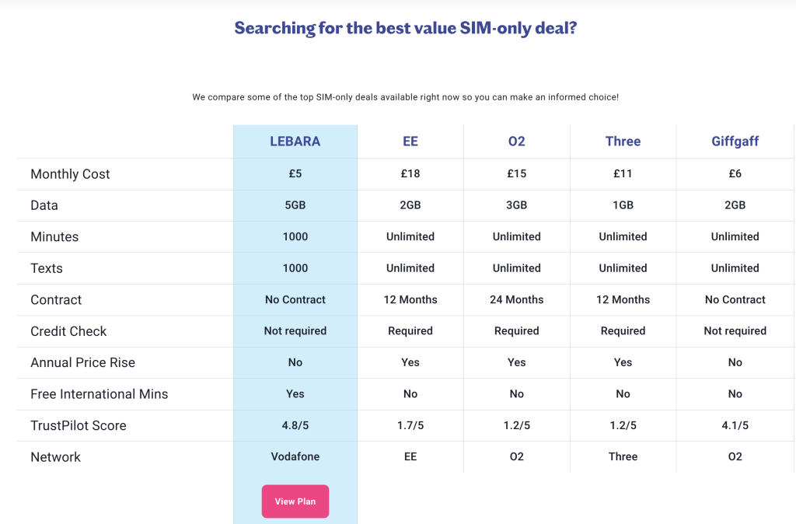Select the Annual Price Rise row label
This screenshot has width=796, height=524.
tap(82, 363)
